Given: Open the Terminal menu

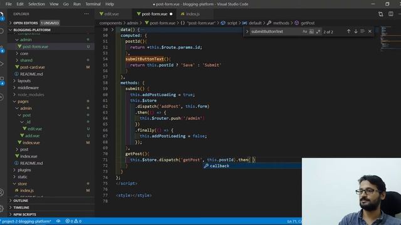Looking at the screenshot, I should 93,4.
